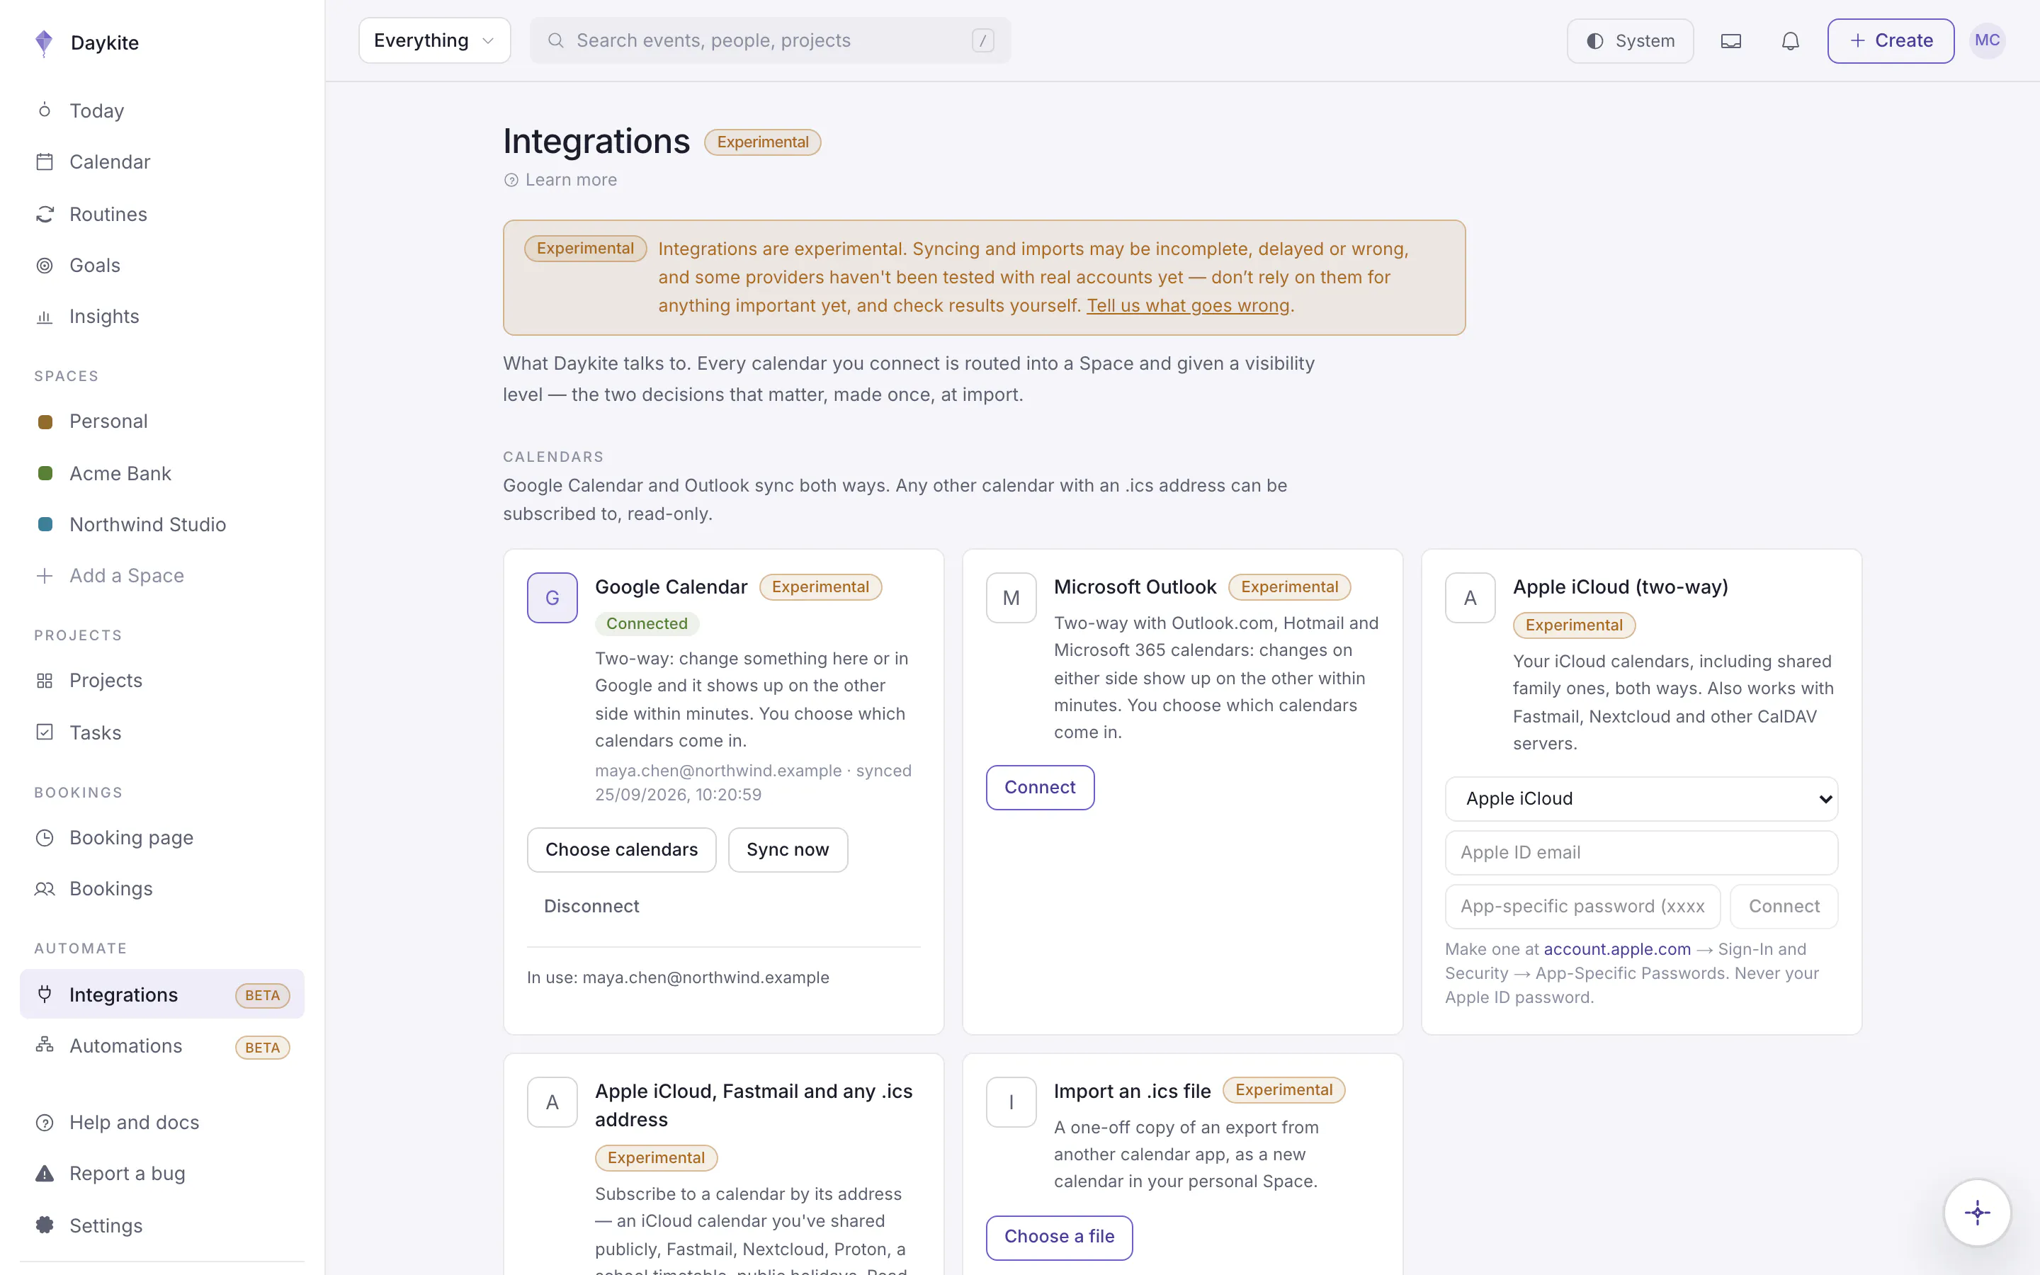The image size is (2040, 1275).
Task: Open the notifications bell
Action: pos(1791,40)
